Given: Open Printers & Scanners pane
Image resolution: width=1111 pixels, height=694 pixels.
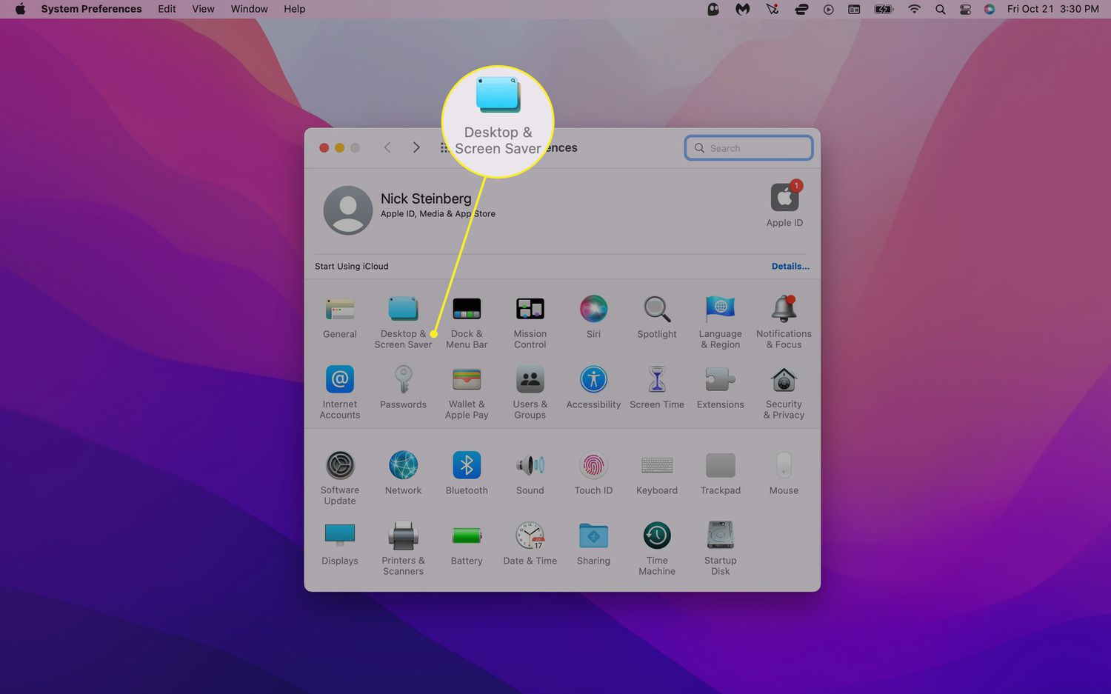Looking at the screenshot, I should point(403,548).
